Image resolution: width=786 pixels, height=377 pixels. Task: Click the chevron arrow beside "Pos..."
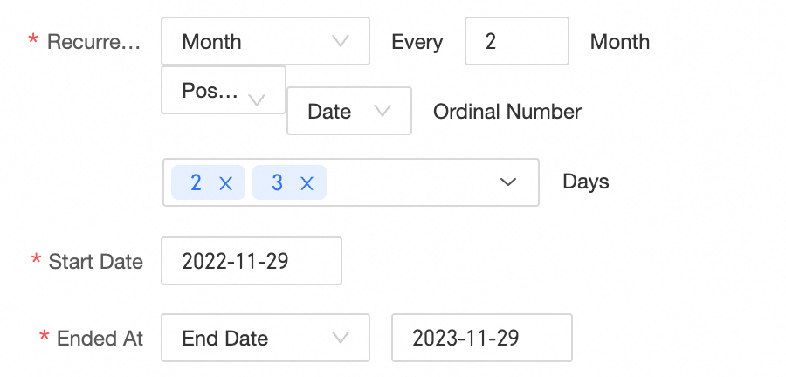coord(257,99)
